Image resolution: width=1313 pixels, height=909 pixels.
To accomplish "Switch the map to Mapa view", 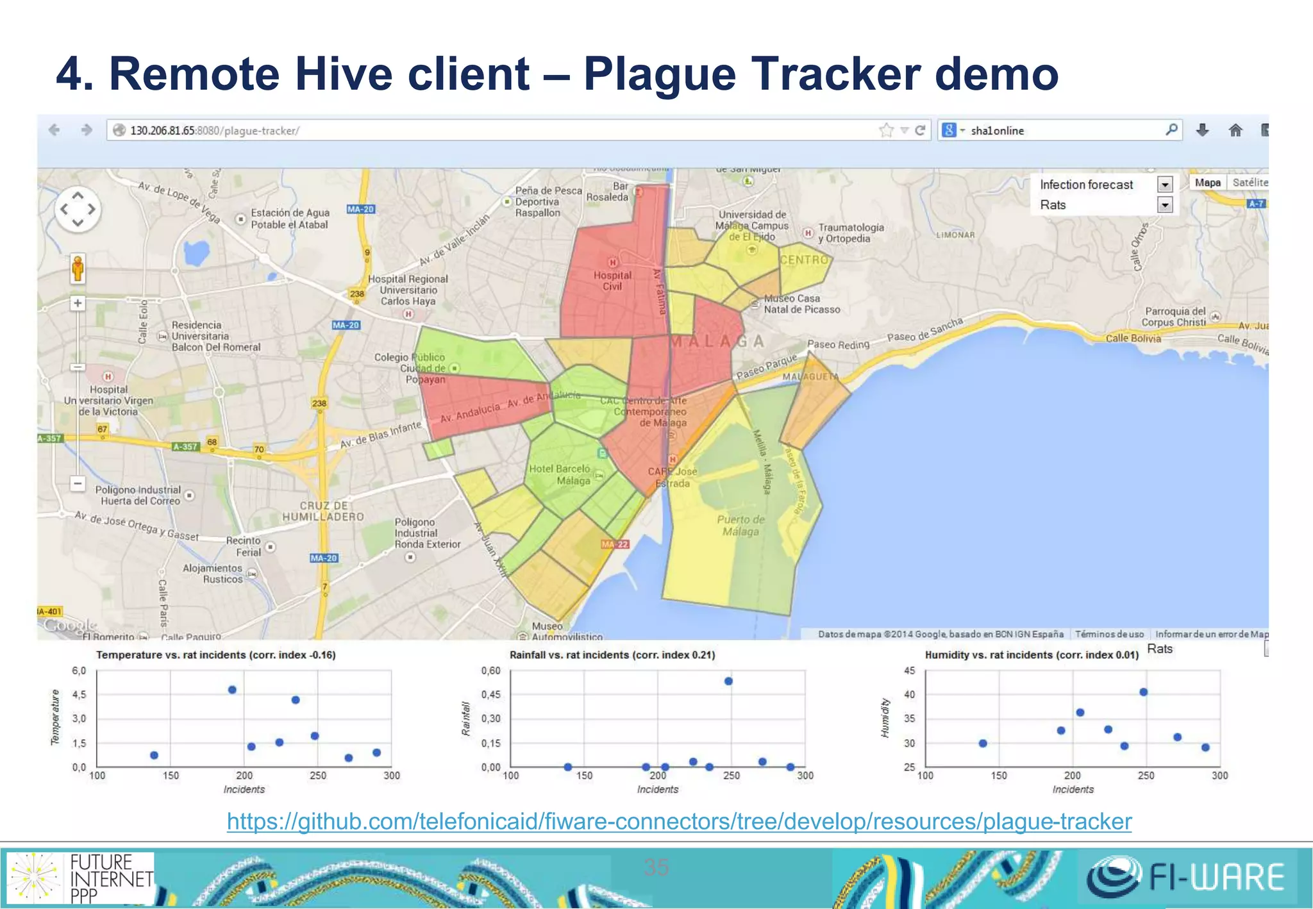I will (1208, 183).
